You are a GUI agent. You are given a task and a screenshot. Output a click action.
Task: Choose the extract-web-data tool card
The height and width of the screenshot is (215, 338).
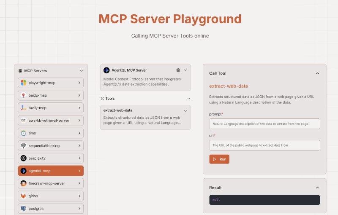point(145,117)
